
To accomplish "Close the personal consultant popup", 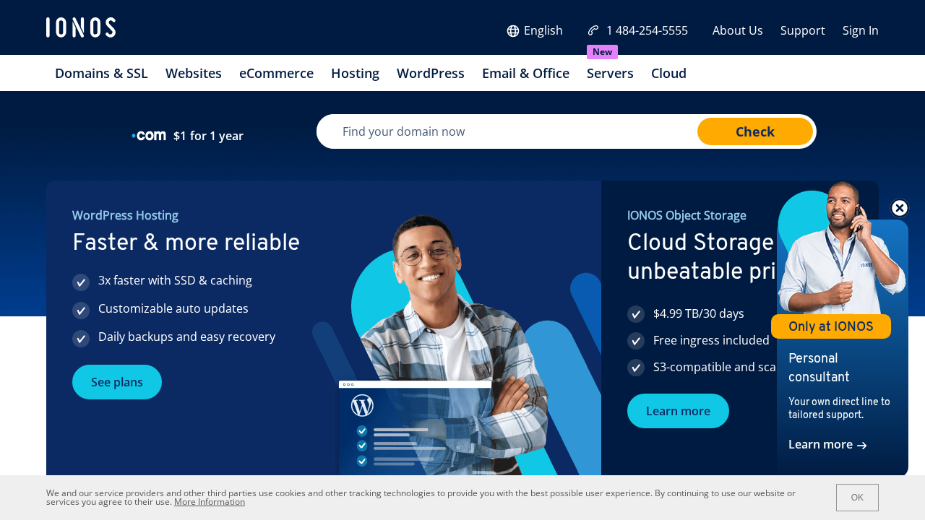I will pyautogui.click(x=899, y=208).
